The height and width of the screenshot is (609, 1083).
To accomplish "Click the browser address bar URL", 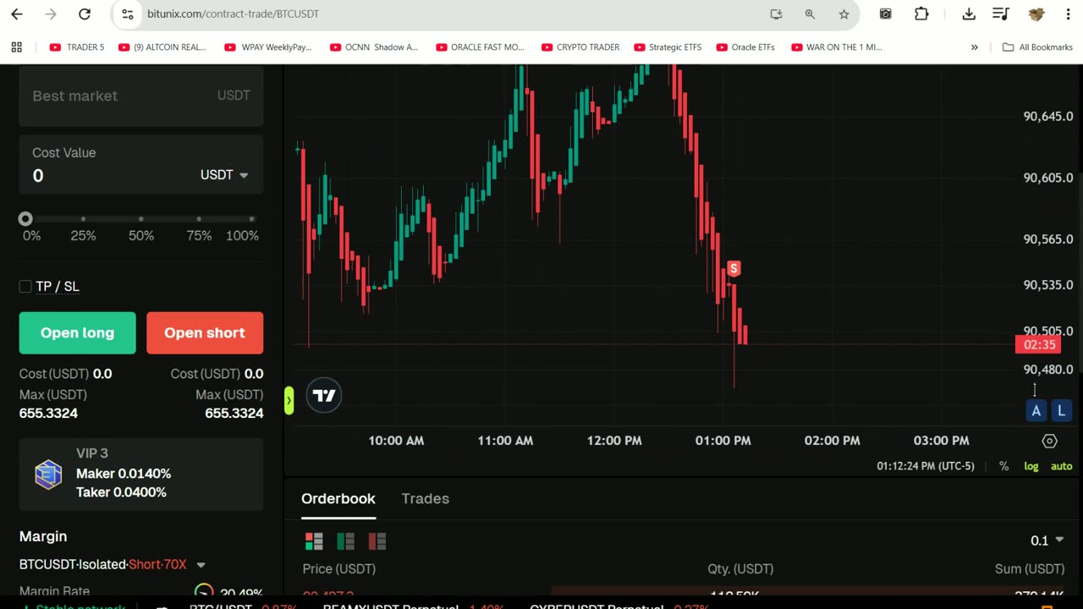I will [x=233, y=14].
